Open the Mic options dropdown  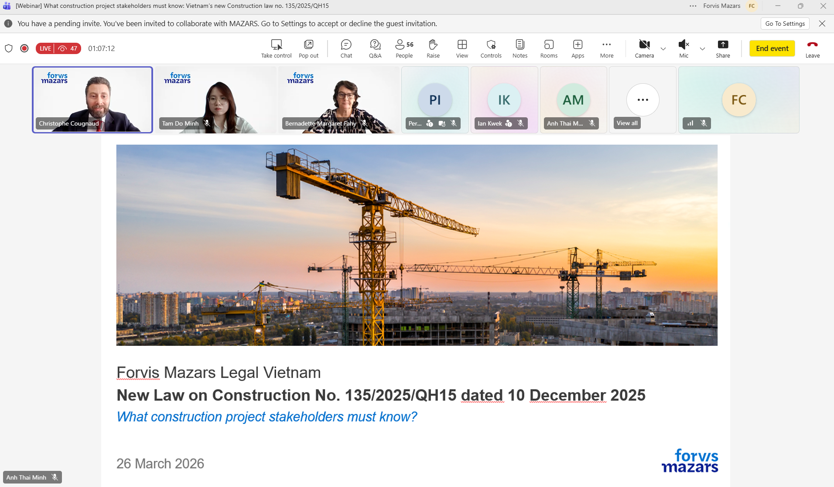[x=702, y=49]
